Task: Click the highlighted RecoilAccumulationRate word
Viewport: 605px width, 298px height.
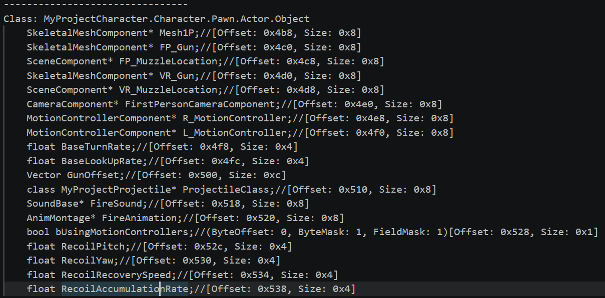Action: 125,289
